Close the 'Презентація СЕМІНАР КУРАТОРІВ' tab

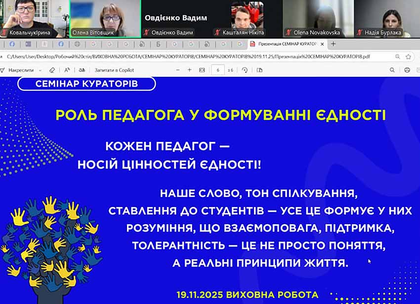point(322,44)
